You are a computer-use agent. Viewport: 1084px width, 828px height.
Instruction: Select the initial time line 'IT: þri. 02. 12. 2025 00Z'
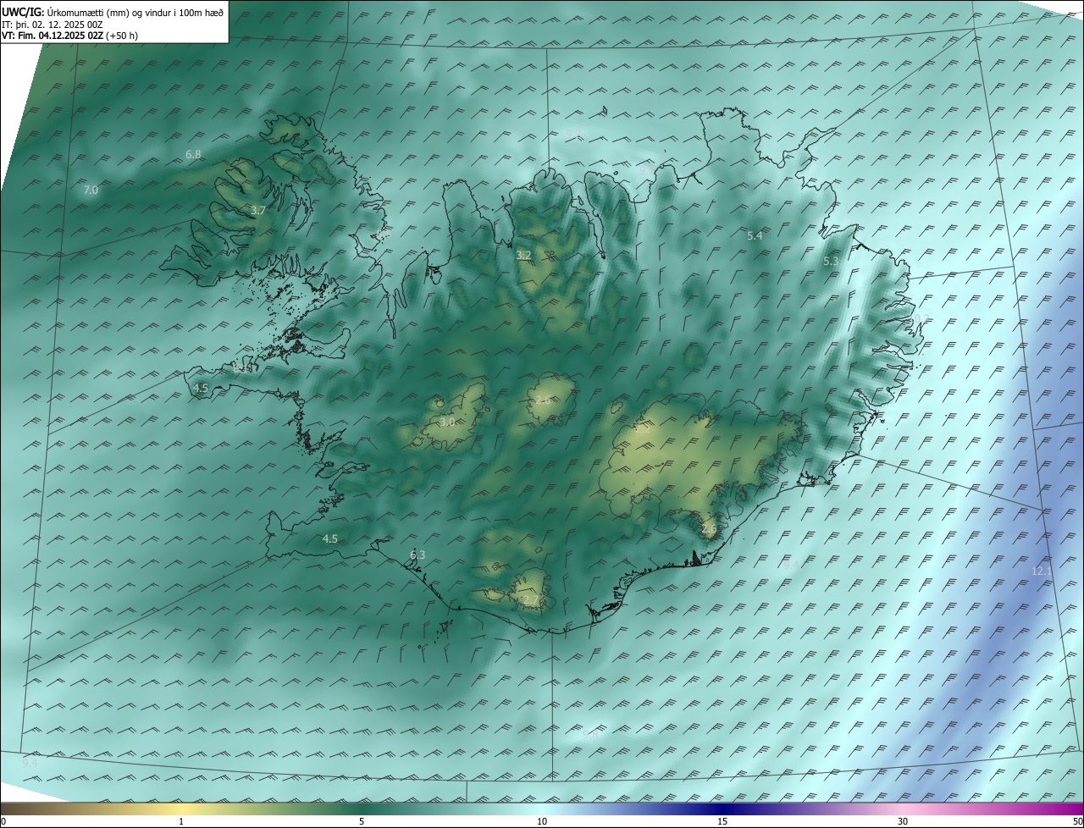click(53, 25)
